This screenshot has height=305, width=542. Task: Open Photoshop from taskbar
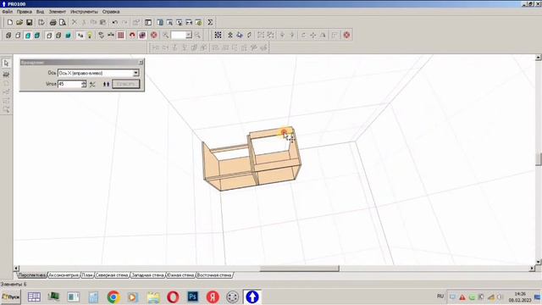click(x=192, y=297)
